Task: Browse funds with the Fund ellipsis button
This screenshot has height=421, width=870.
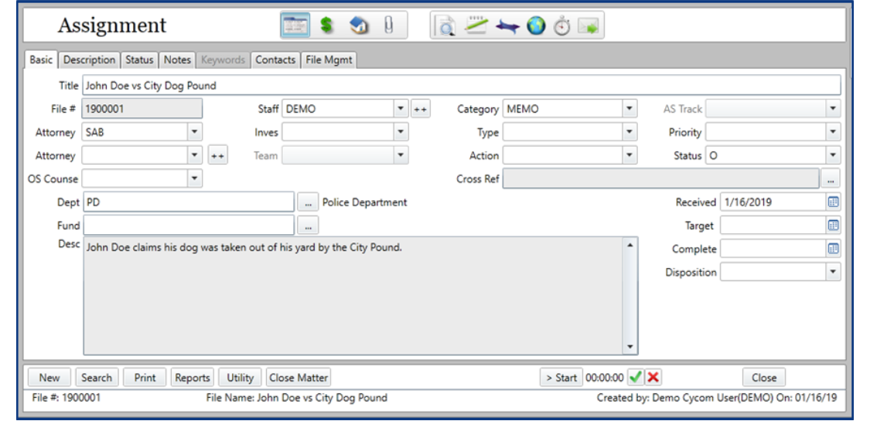Action: tap(308, 226)
